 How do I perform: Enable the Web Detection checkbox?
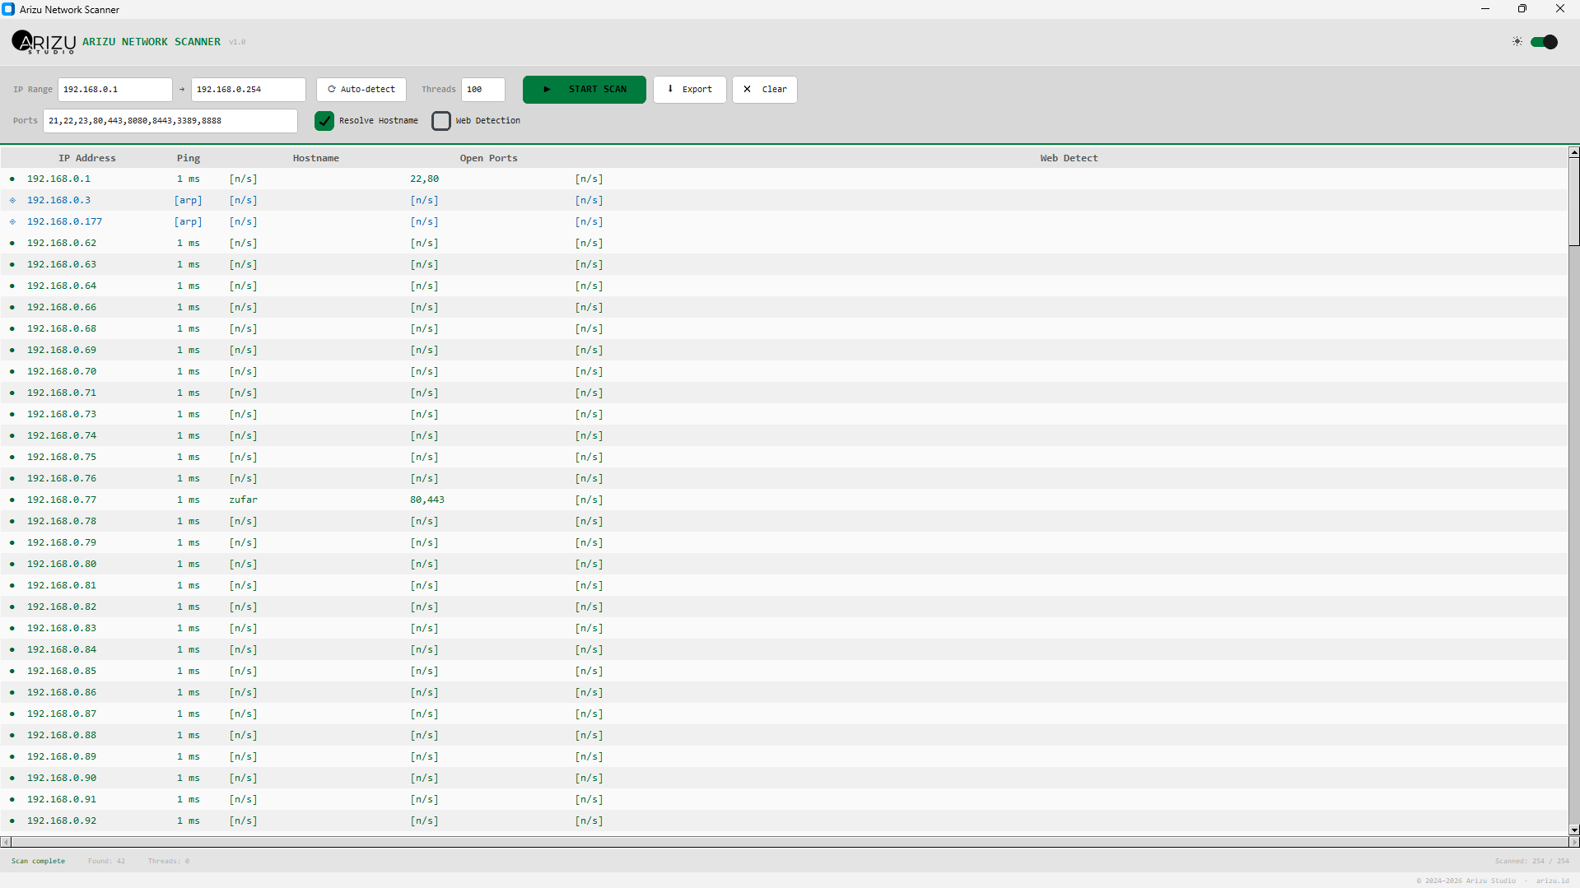[441, 121]
